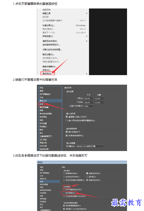
Task: Select 文字 in the 高级文字 dialog sidebar
Action: 41,98
